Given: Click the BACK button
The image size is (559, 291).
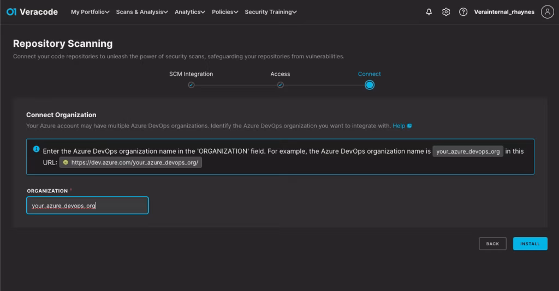Looking at the screenshot, I should 492,244.
